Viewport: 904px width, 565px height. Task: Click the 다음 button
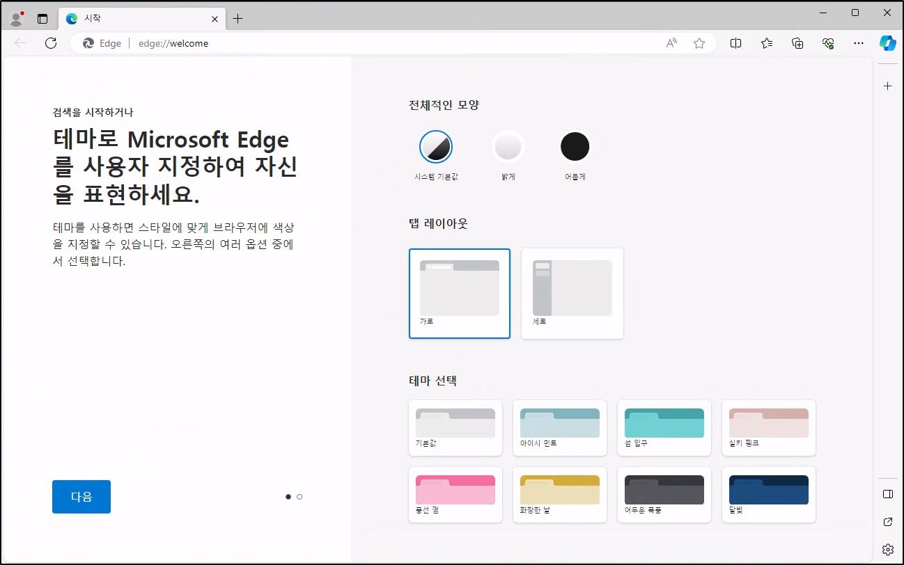coord(81,497)
